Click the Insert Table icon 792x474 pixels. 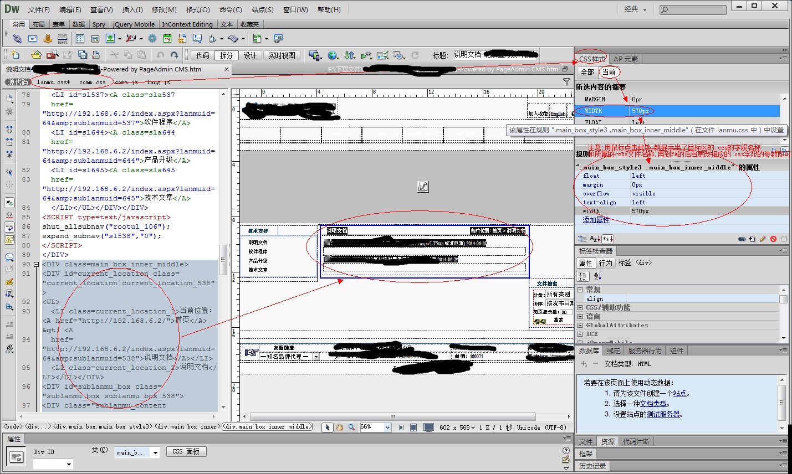click(x=80, y=39)
